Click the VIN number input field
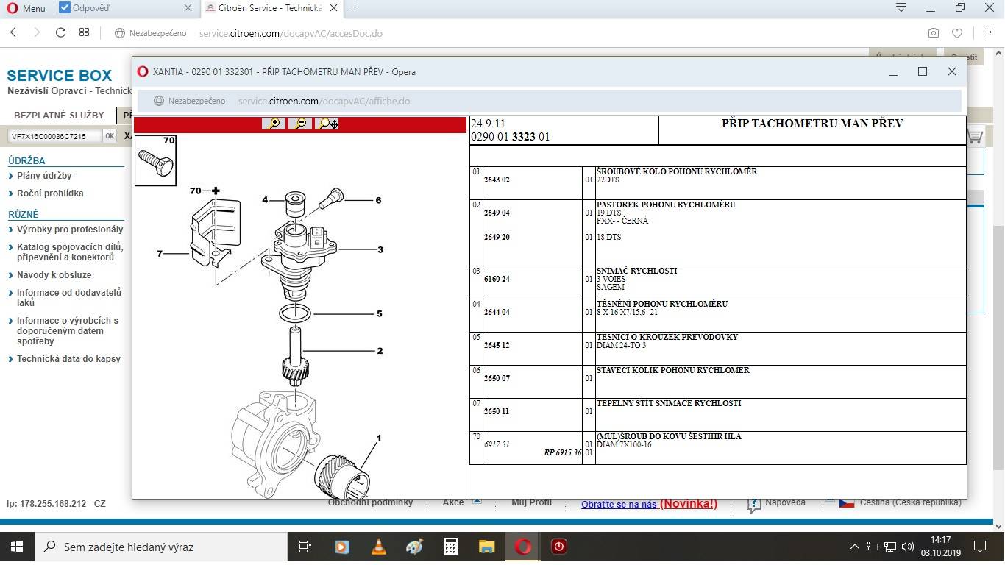1005x565 pixels. click(54, 136)
